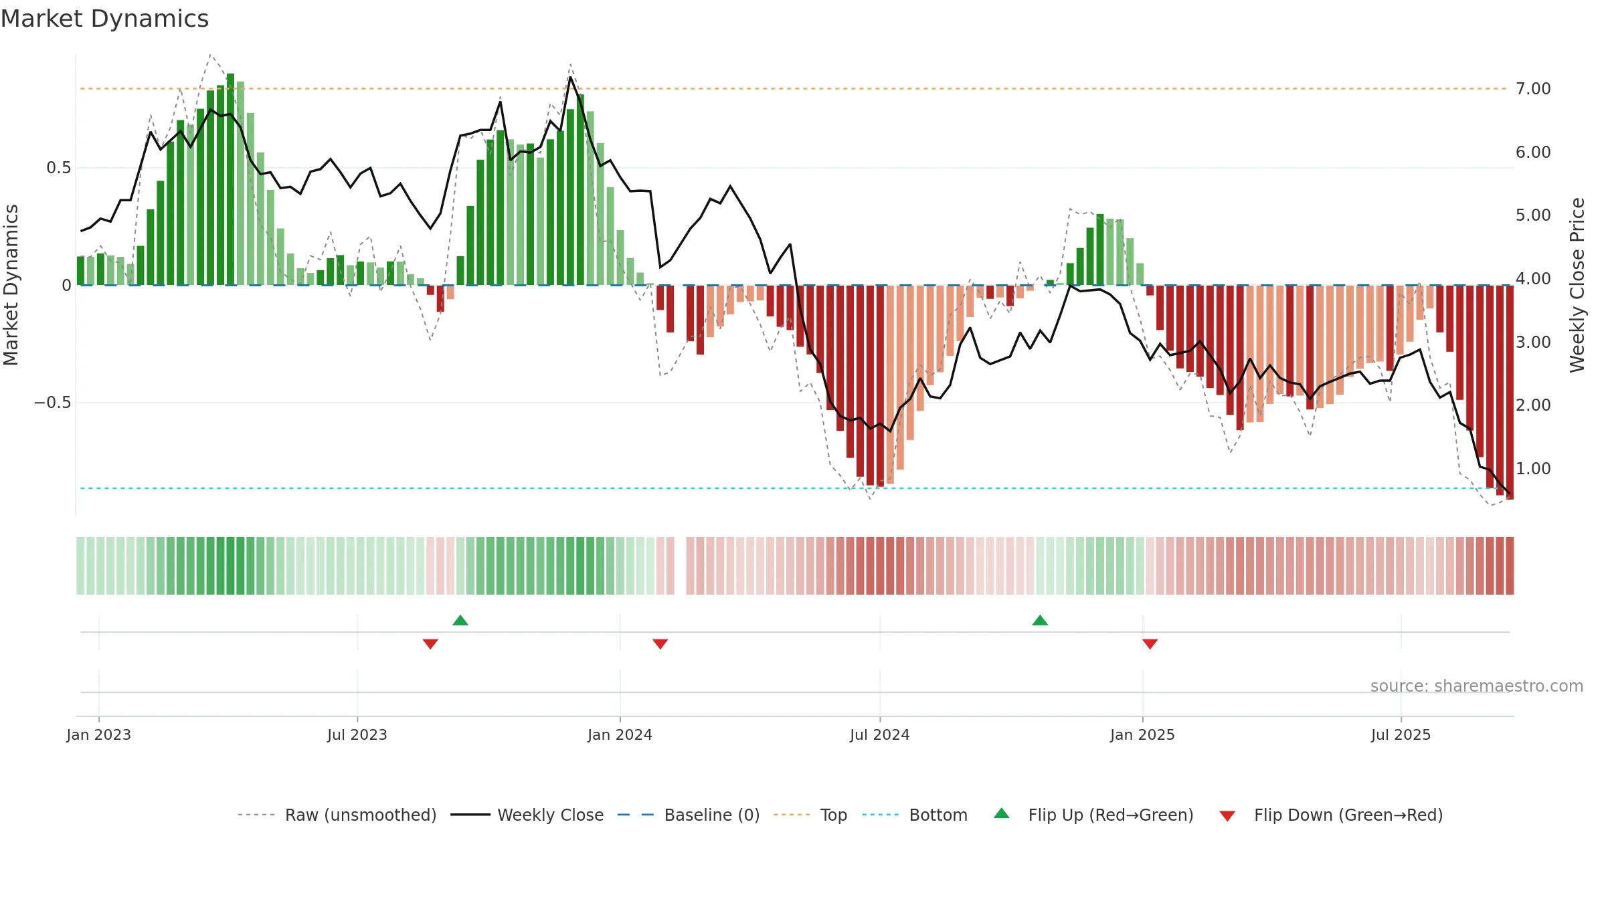Click the 3.00 price axis label
Screen dimensions: 1606x903
point(1533,342)
